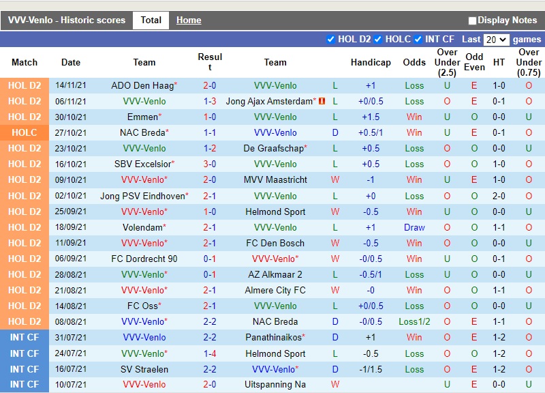The width and height of the screenshot is (545, 393).
Task: Disable the HOLC competition filter checkbox
Action: (378, 40)
